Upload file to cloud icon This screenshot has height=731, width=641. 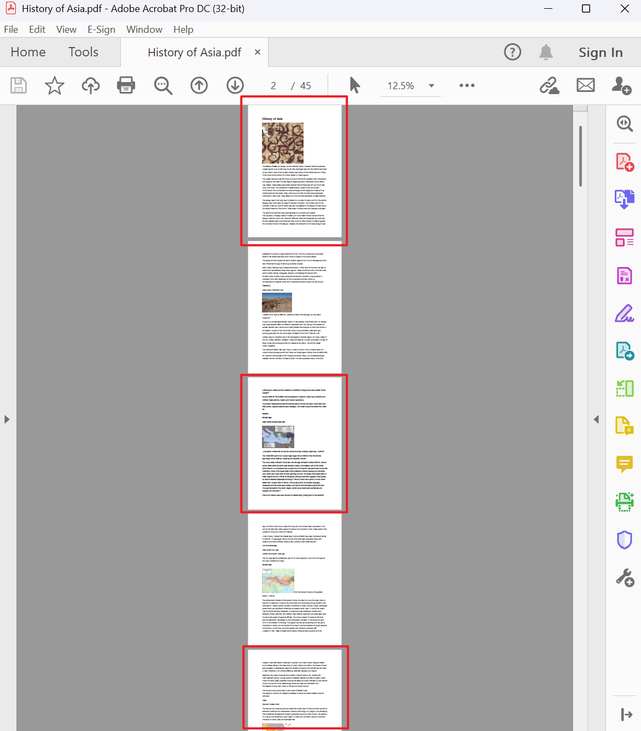(91, 85)
